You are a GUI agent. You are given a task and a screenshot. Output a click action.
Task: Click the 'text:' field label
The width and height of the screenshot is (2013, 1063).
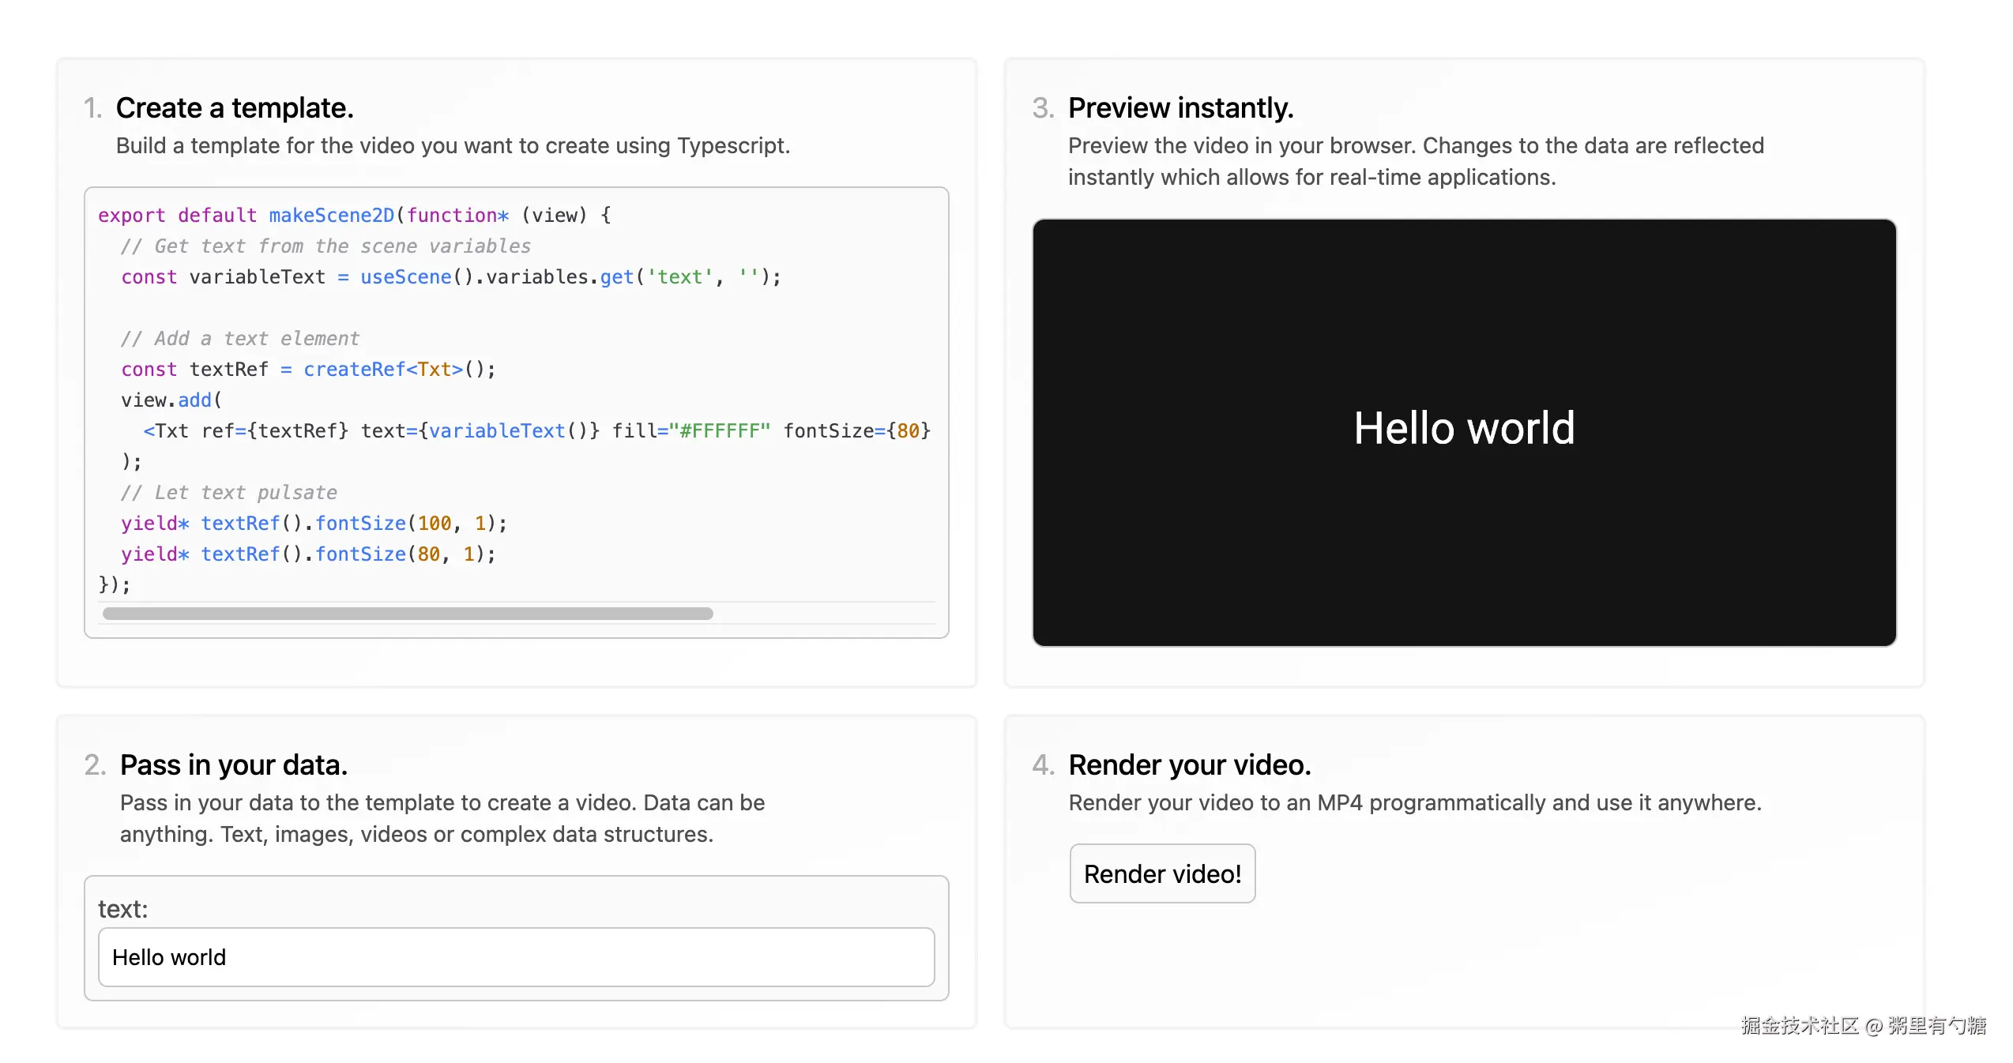(x=122, y=909)
